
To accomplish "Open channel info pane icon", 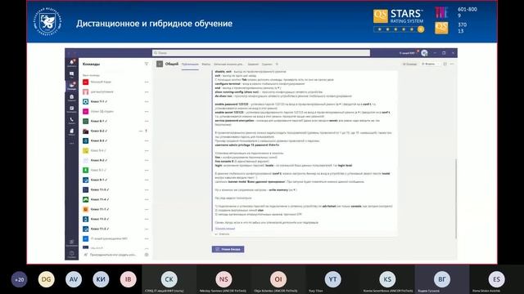I will tap(445, 64).
